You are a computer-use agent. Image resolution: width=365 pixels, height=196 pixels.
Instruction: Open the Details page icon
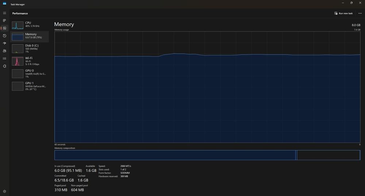[x=4, y=59]
